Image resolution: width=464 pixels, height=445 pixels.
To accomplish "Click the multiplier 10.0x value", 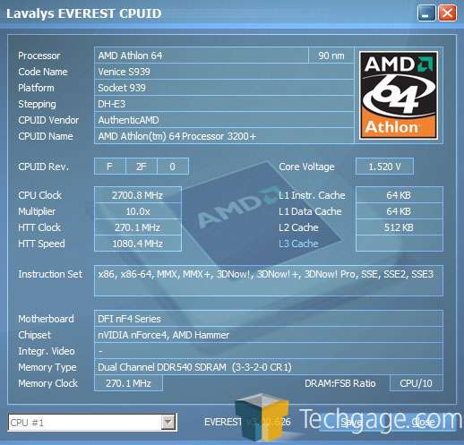I will tap(138, 211).
